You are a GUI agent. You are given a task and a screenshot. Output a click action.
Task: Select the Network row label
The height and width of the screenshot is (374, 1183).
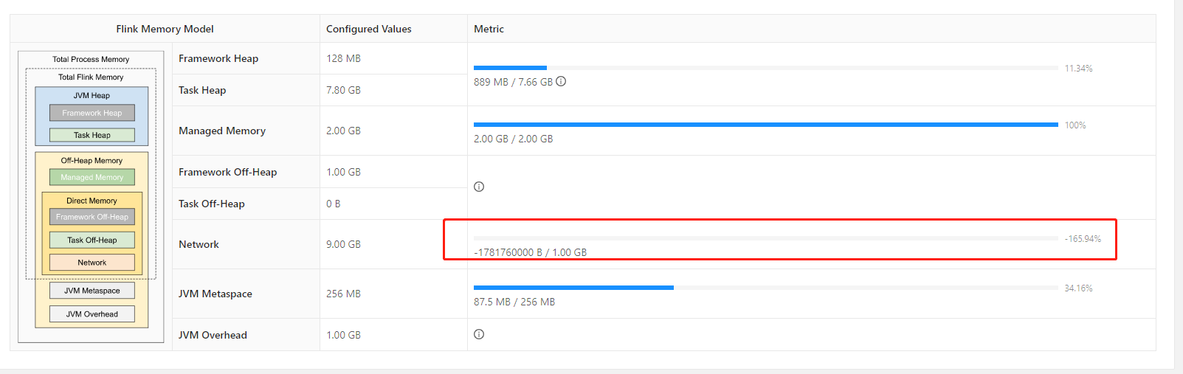(x=199, y=244)
